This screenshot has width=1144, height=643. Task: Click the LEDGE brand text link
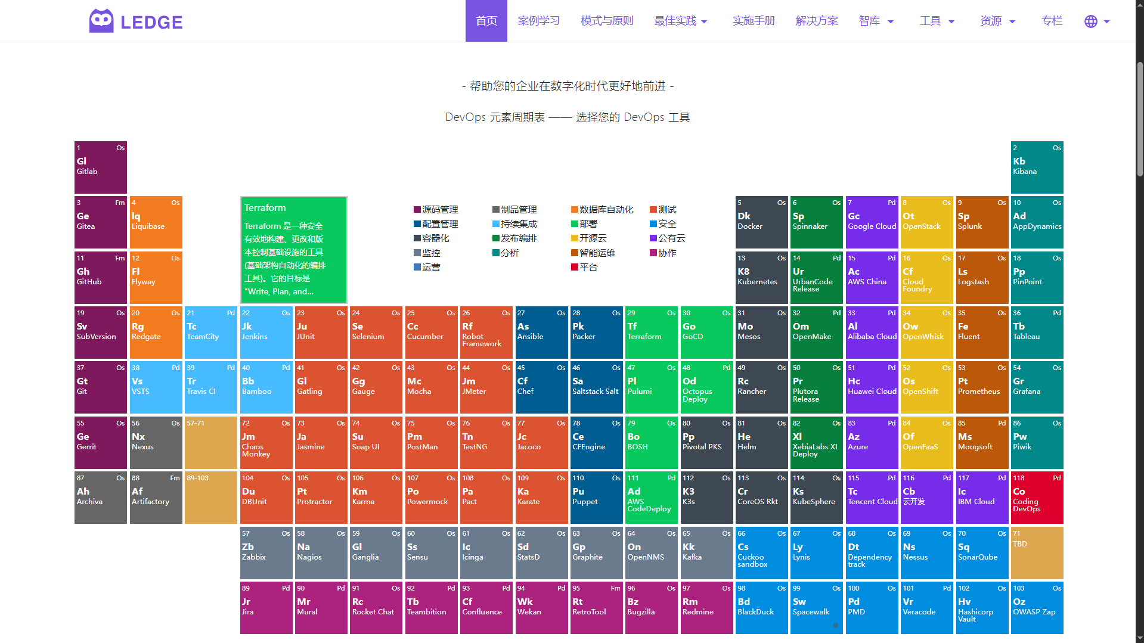[151, 22]
